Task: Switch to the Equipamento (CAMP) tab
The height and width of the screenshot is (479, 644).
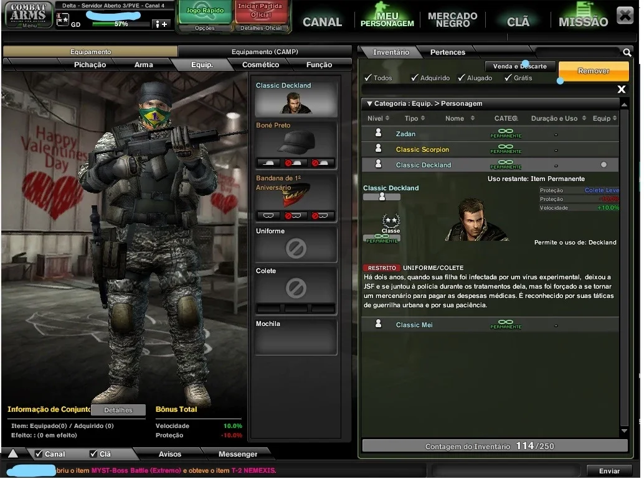Action: 265,52
